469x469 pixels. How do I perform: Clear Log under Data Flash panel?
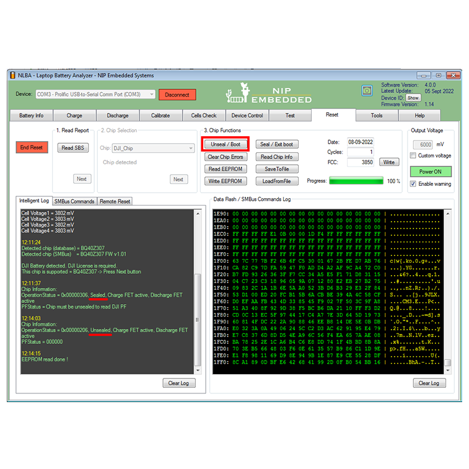429,383
